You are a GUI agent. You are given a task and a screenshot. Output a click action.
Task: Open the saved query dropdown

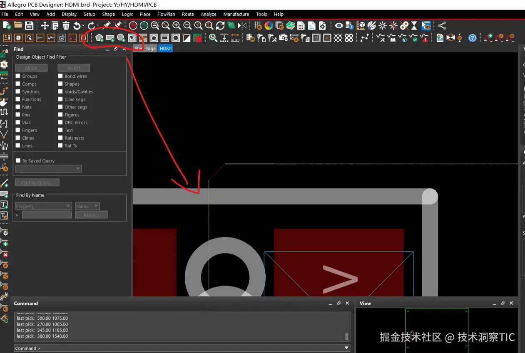pyautogui.click(x=49, y=168)
